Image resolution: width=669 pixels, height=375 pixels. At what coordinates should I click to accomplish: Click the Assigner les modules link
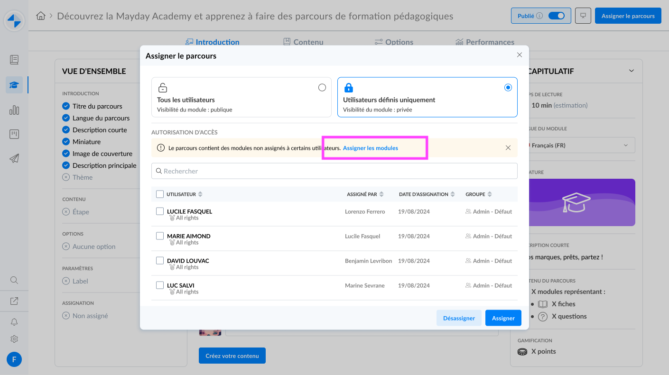(370, 148)
